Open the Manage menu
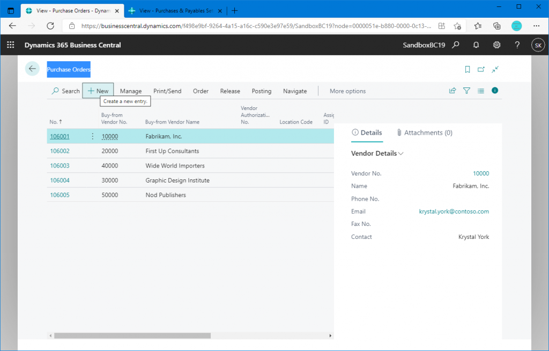The height and width of the screenshot is (351, 549). (x=131, y=91)
